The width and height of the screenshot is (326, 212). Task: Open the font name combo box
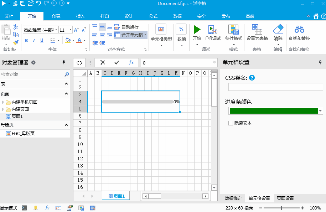coord(40,30)
